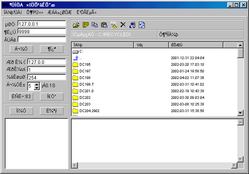Viewport: 249px width, 174px height.
Task: Click the Paste clipboard toolbar icon
Action: point(104,25)
